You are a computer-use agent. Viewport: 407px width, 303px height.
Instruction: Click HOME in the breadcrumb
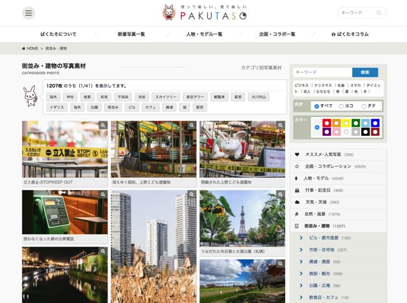(32, 48)
